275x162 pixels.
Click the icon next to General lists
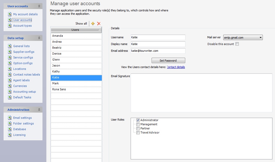pyautogui.click(x=10, y=46)
